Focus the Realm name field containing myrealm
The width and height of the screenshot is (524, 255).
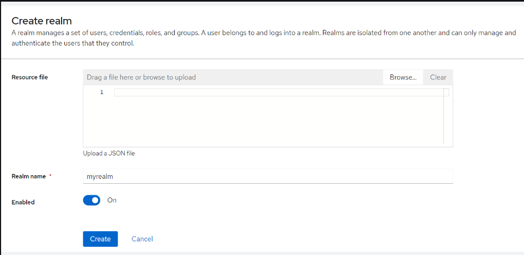tap(218, 176)
